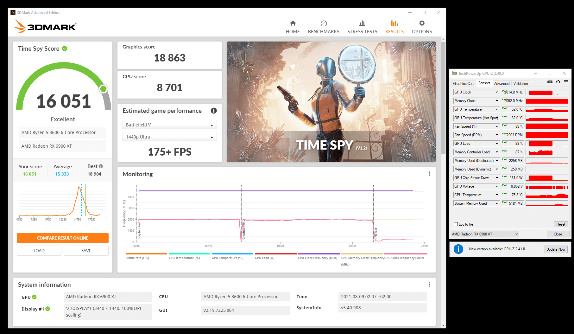Open the Battlefield V game dropdown
The height and width of the screenshot is (334, 574).
(x=169, y=125)
